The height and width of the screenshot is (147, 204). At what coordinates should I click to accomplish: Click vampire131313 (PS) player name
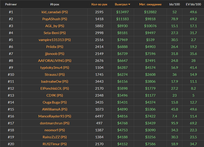pyautogui.click(x=54, y=40)
